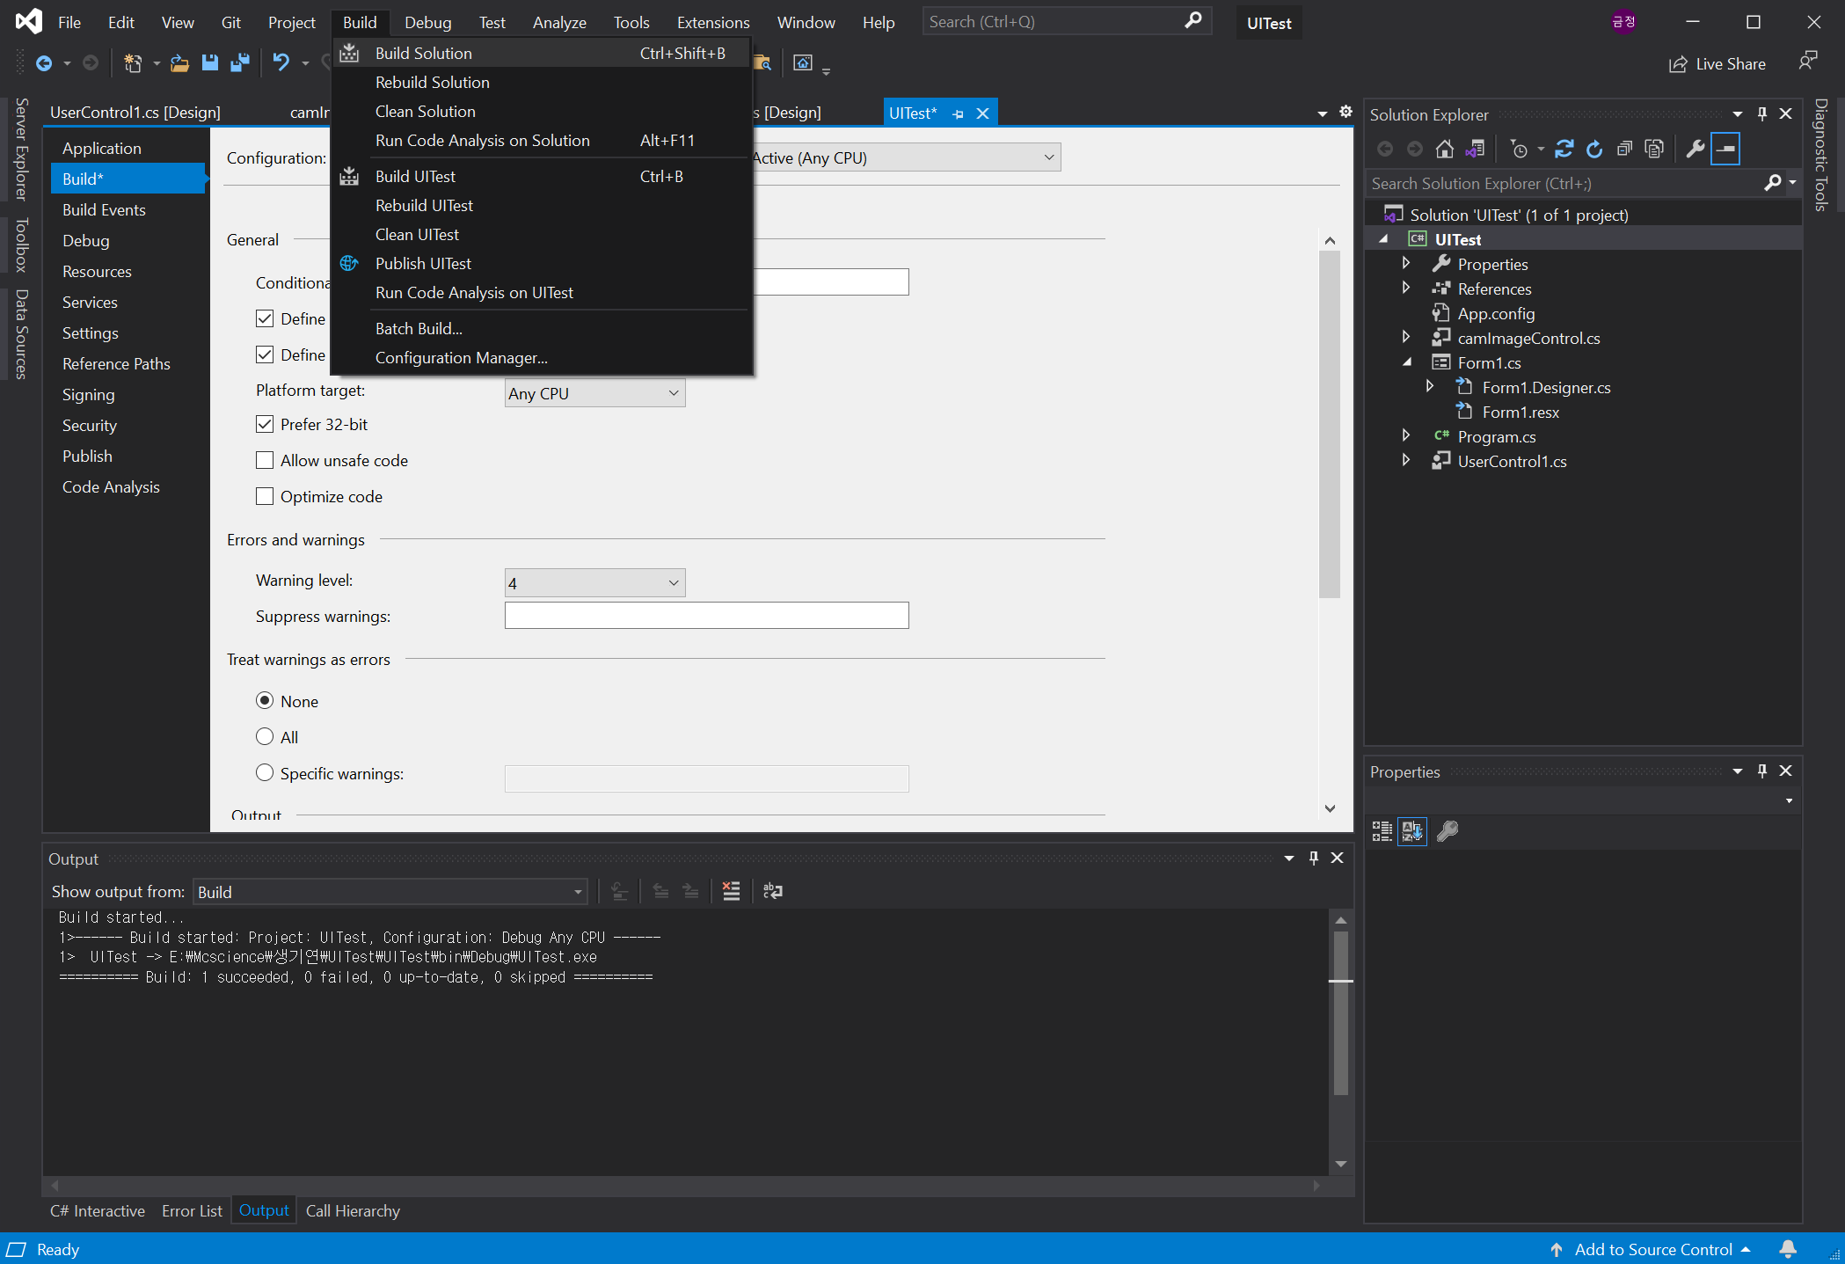Click Home icon in Solution Explorer
The height and width of the screenshot is (1264, 1845).
1444,150
